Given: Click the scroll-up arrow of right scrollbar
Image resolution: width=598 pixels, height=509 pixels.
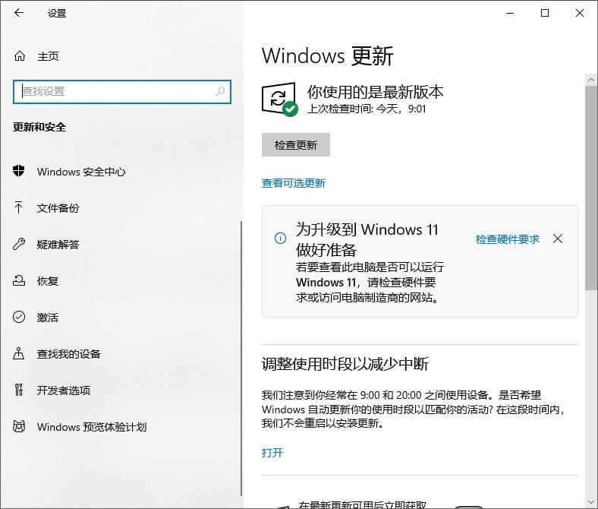Looking at the screenshot, I should coord(590,80).
